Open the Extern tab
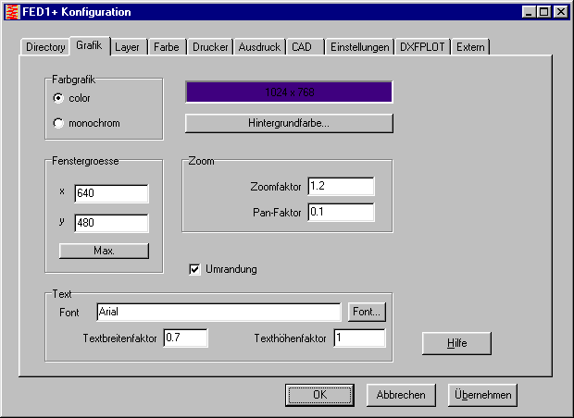 (470, 47)
